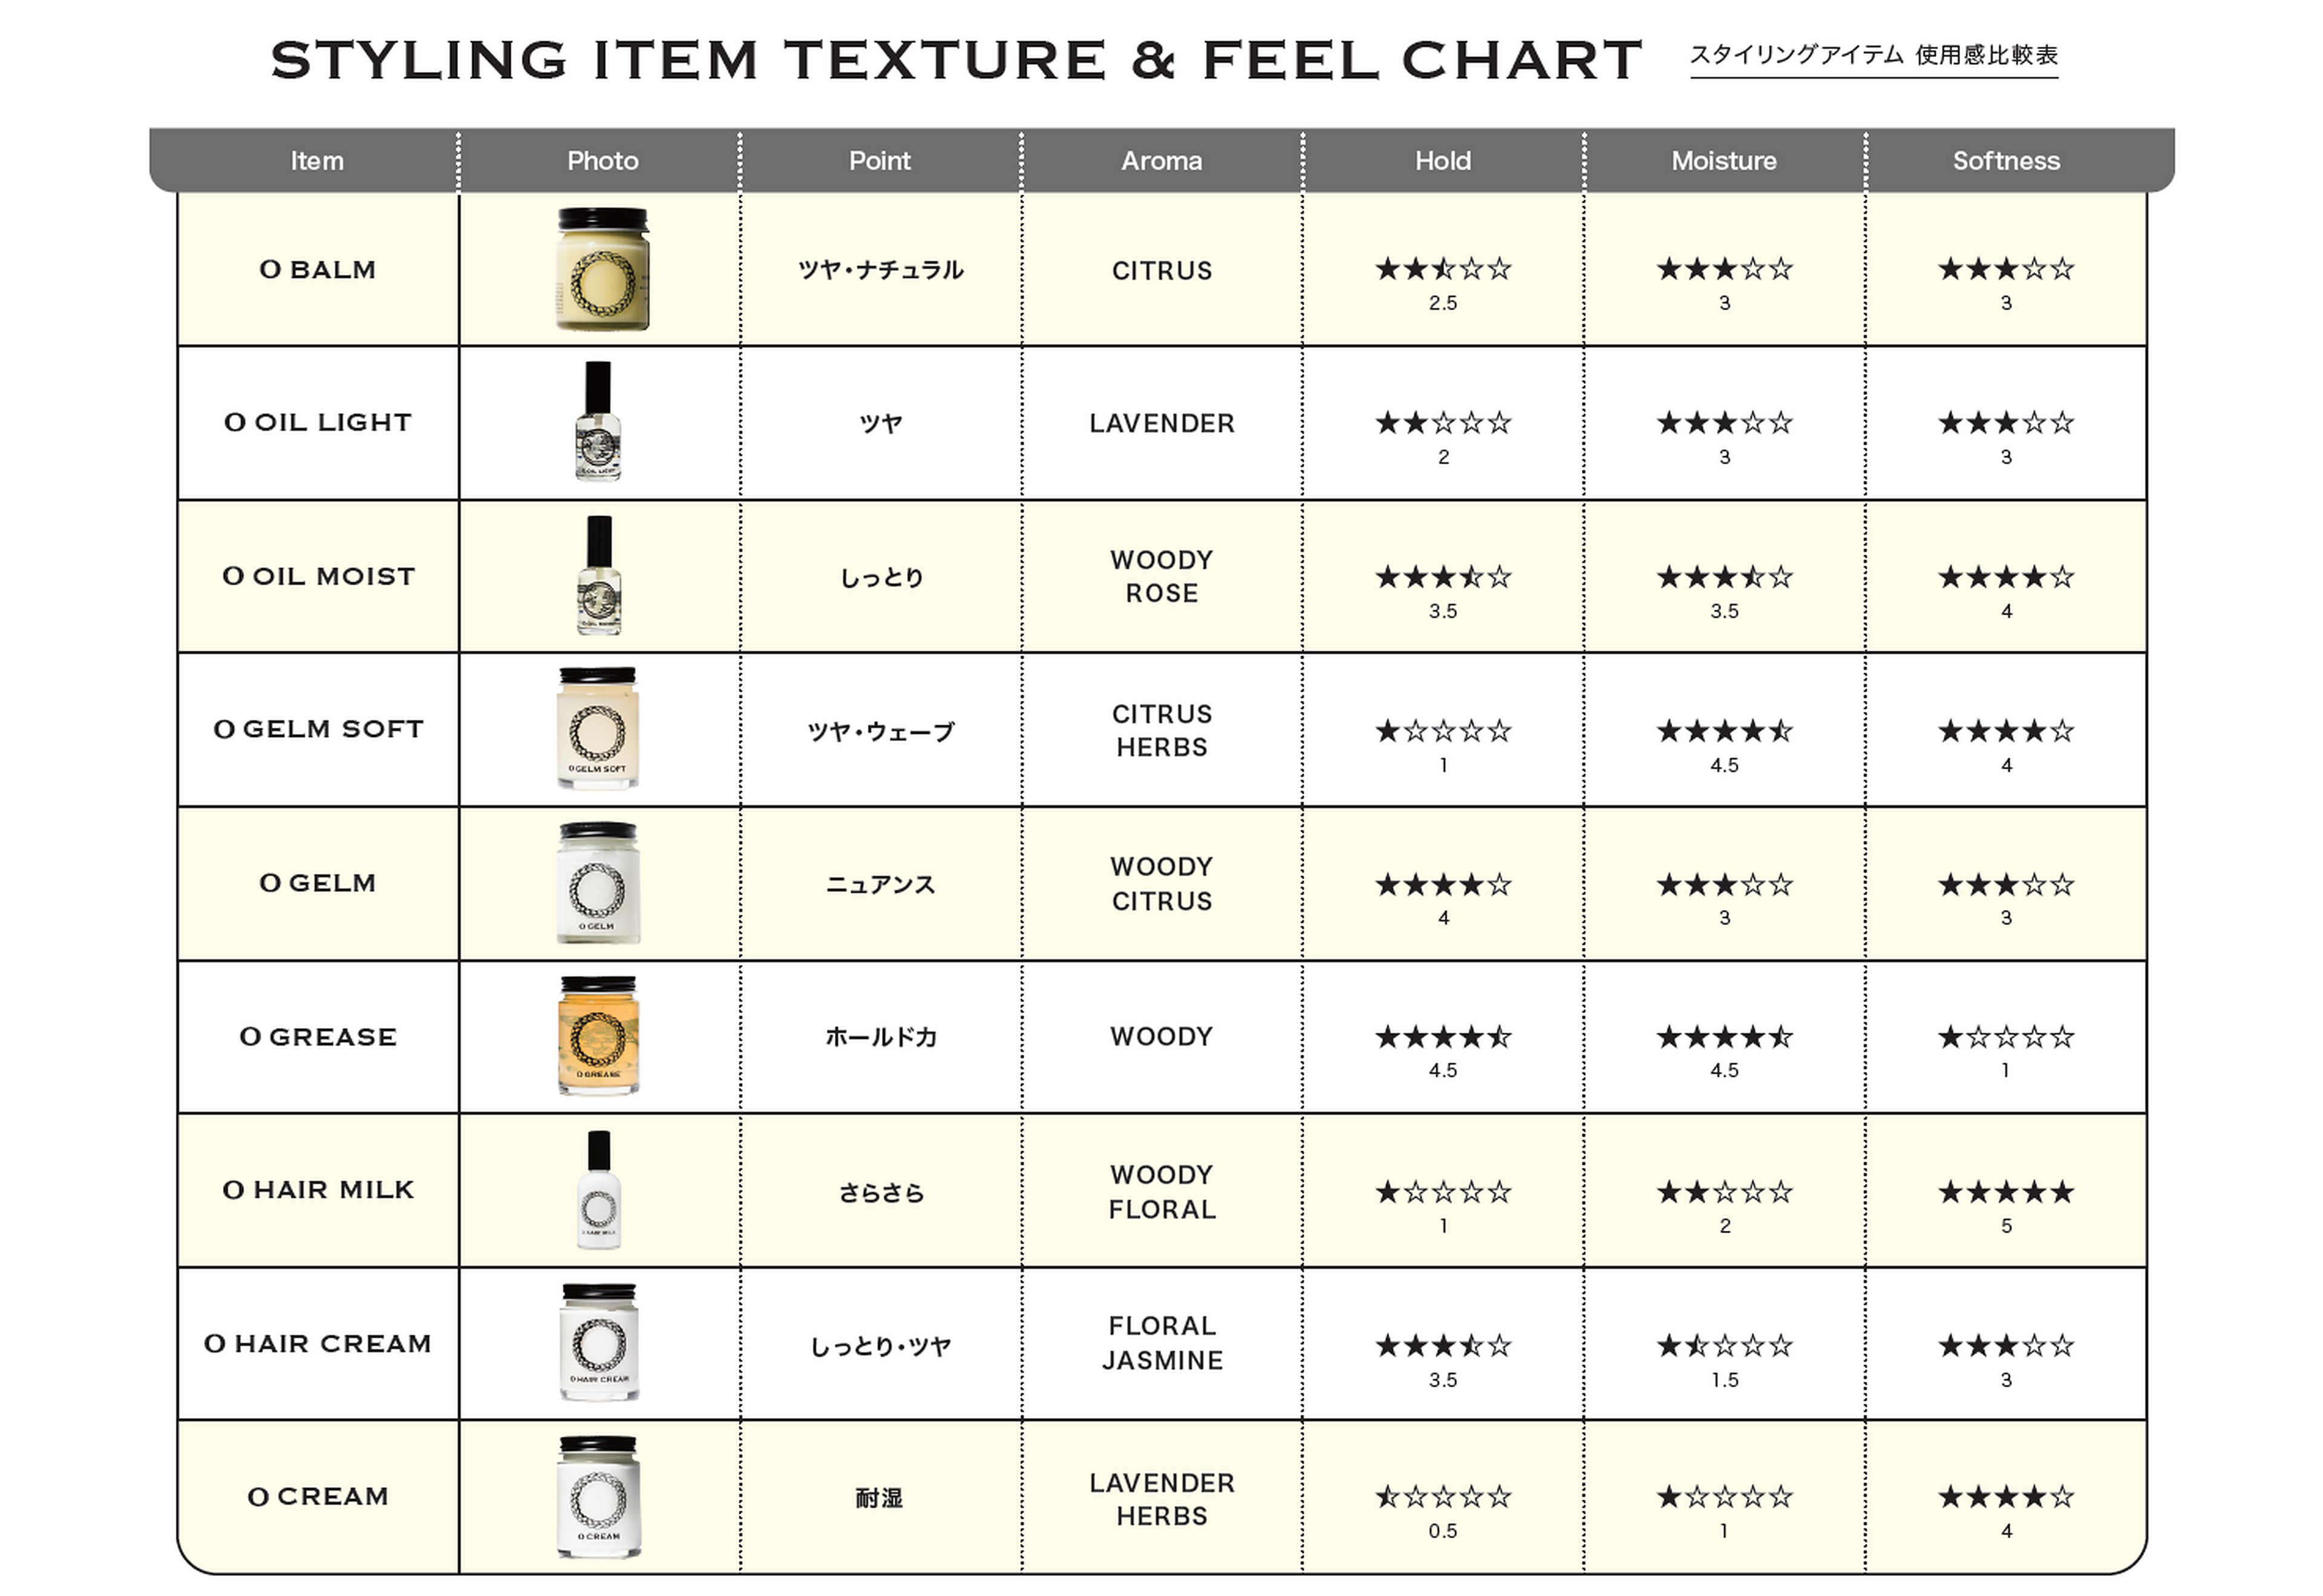Click the O BALM hold star rating

coord(1442,269)
